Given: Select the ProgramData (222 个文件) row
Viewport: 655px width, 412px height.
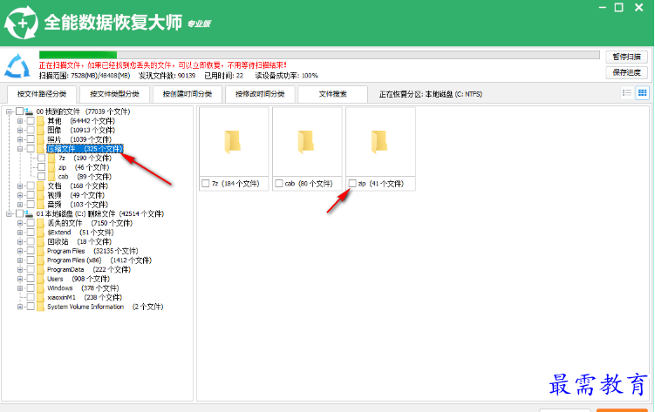Looking at the screenshot, I should tap(89, 269).
